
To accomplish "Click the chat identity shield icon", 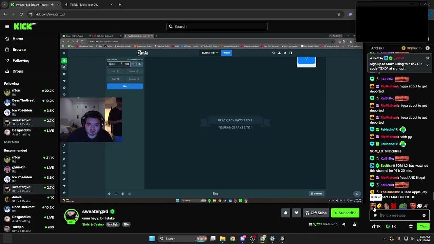I will pos(375,215).
